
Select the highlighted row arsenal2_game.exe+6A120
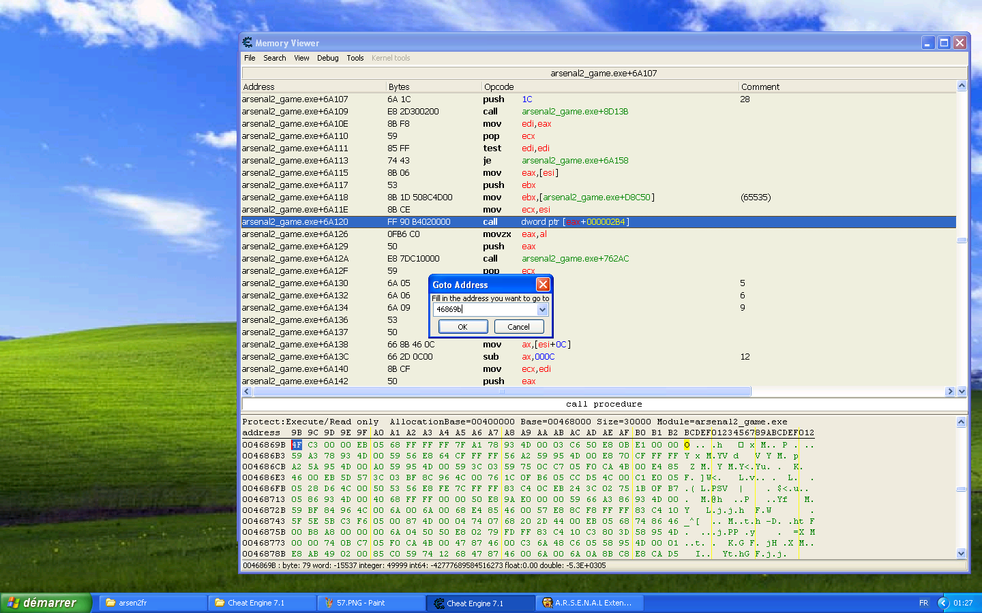click(x=599, y=222)
